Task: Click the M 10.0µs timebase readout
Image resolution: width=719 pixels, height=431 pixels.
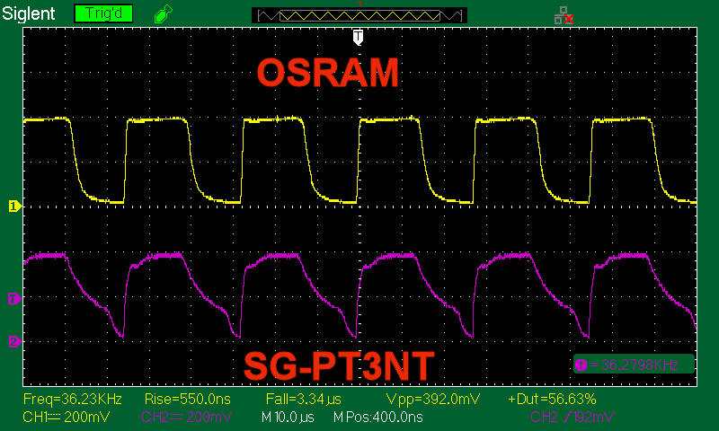Action: click(x=288, y=417)
